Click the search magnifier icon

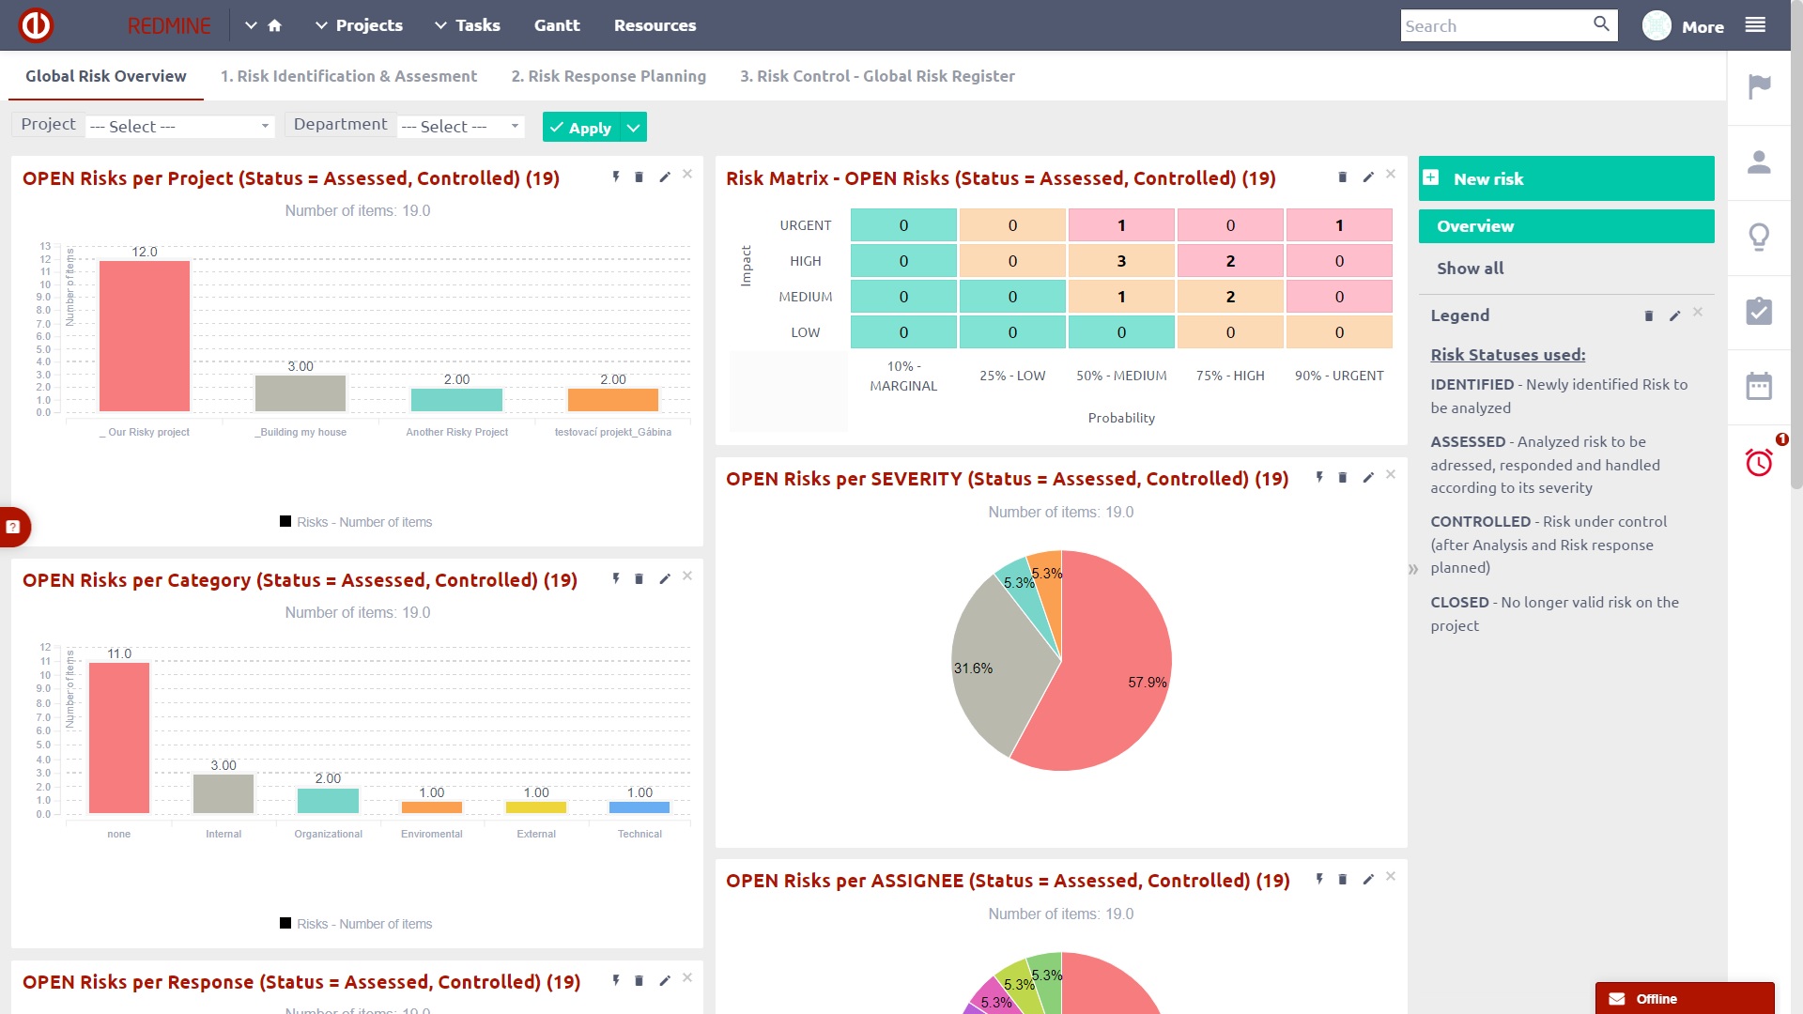[1601, 24]
